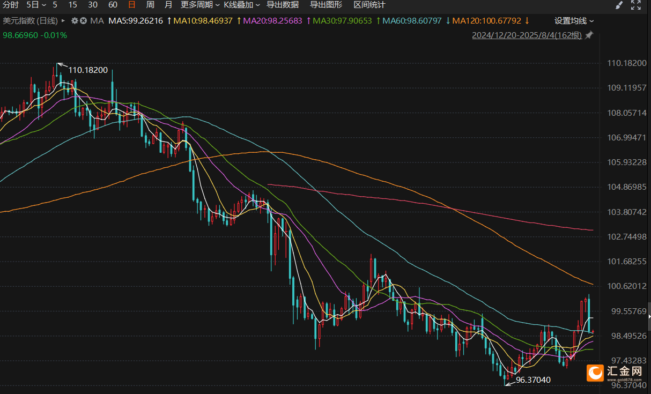The image size is (651, 394).
Task: Click the price 98.66960 -0.01% text
Action: (35, 35)
